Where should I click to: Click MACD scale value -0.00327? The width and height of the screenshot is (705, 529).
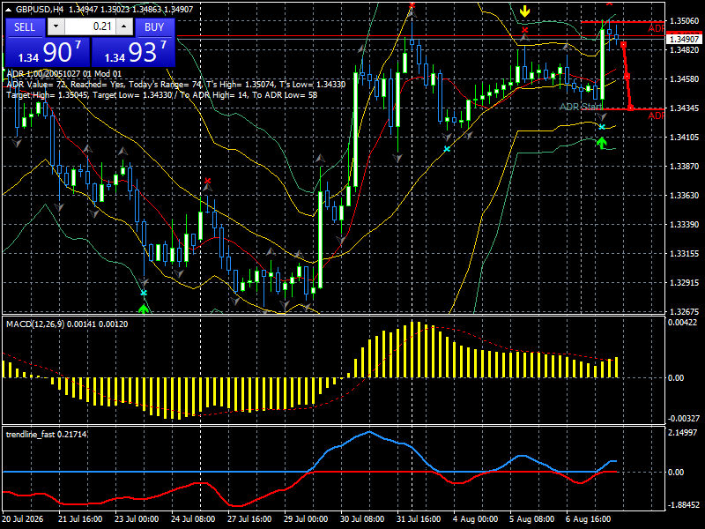point(684,418)
